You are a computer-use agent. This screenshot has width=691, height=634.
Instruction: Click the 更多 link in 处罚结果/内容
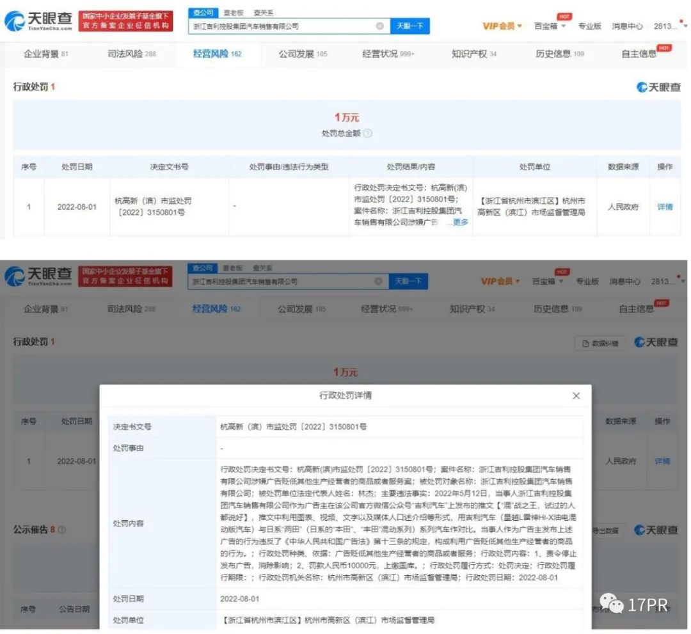click(461, 222)
